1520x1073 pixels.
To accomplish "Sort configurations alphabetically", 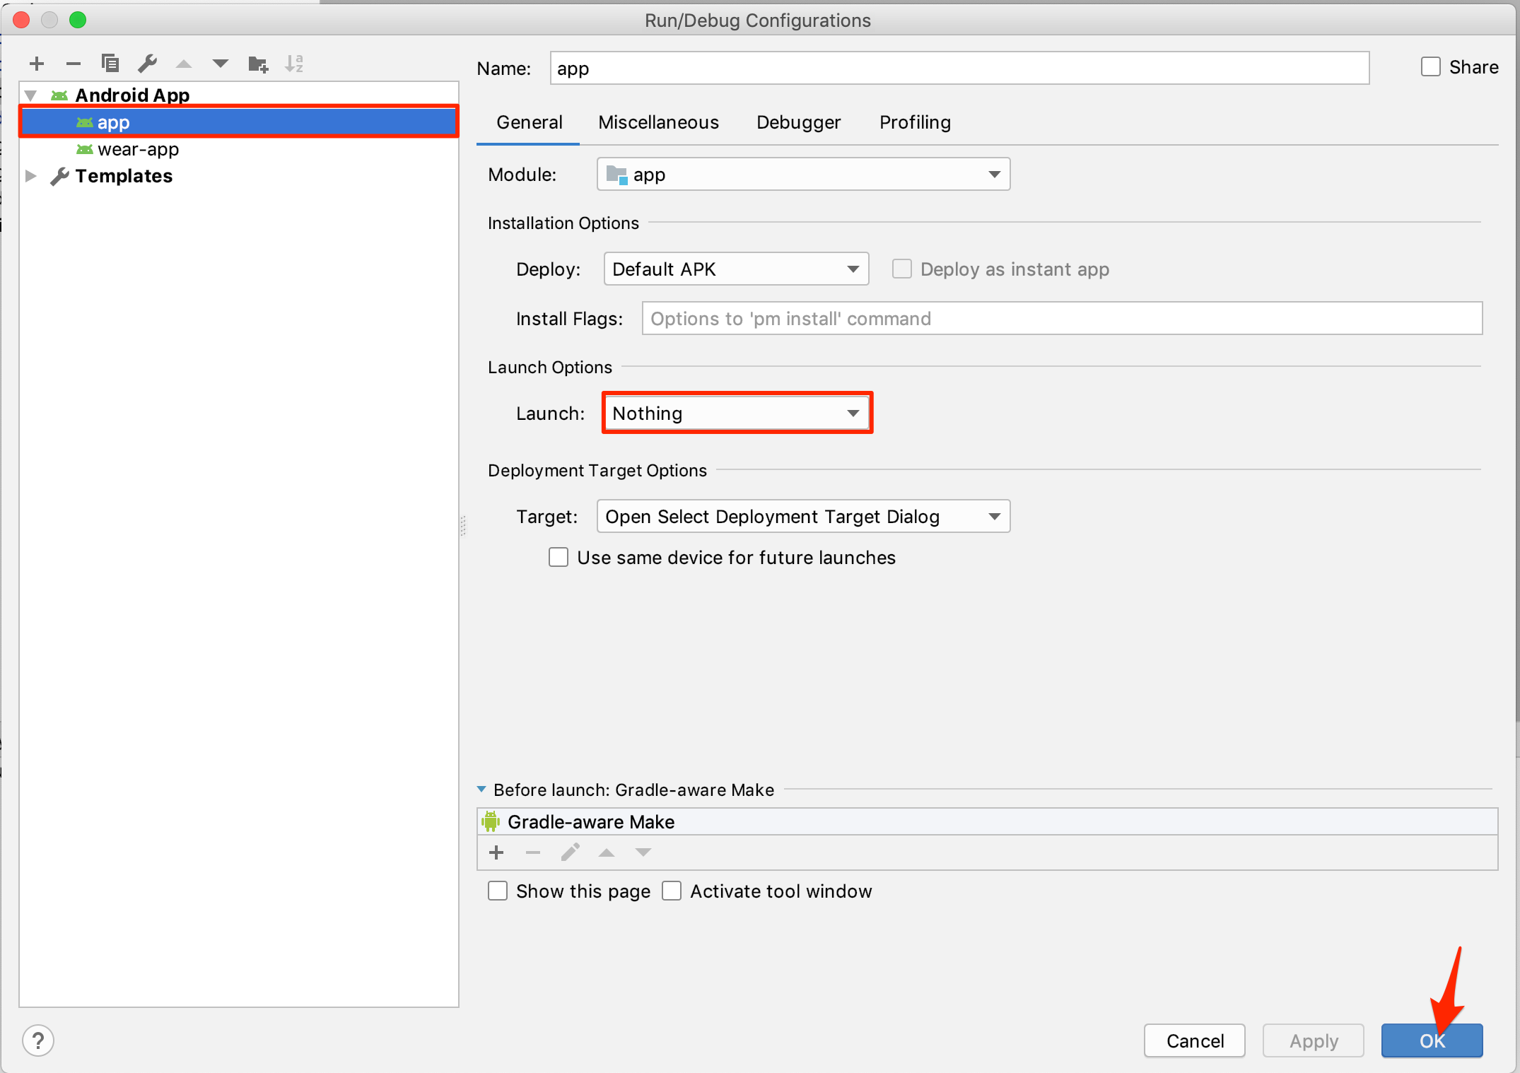I will [x=294, y=64].
